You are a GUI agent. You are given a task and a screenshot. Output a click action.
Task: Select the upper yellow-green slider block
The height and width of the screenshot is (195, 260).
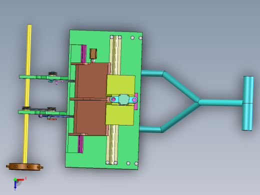coord(120,85)
